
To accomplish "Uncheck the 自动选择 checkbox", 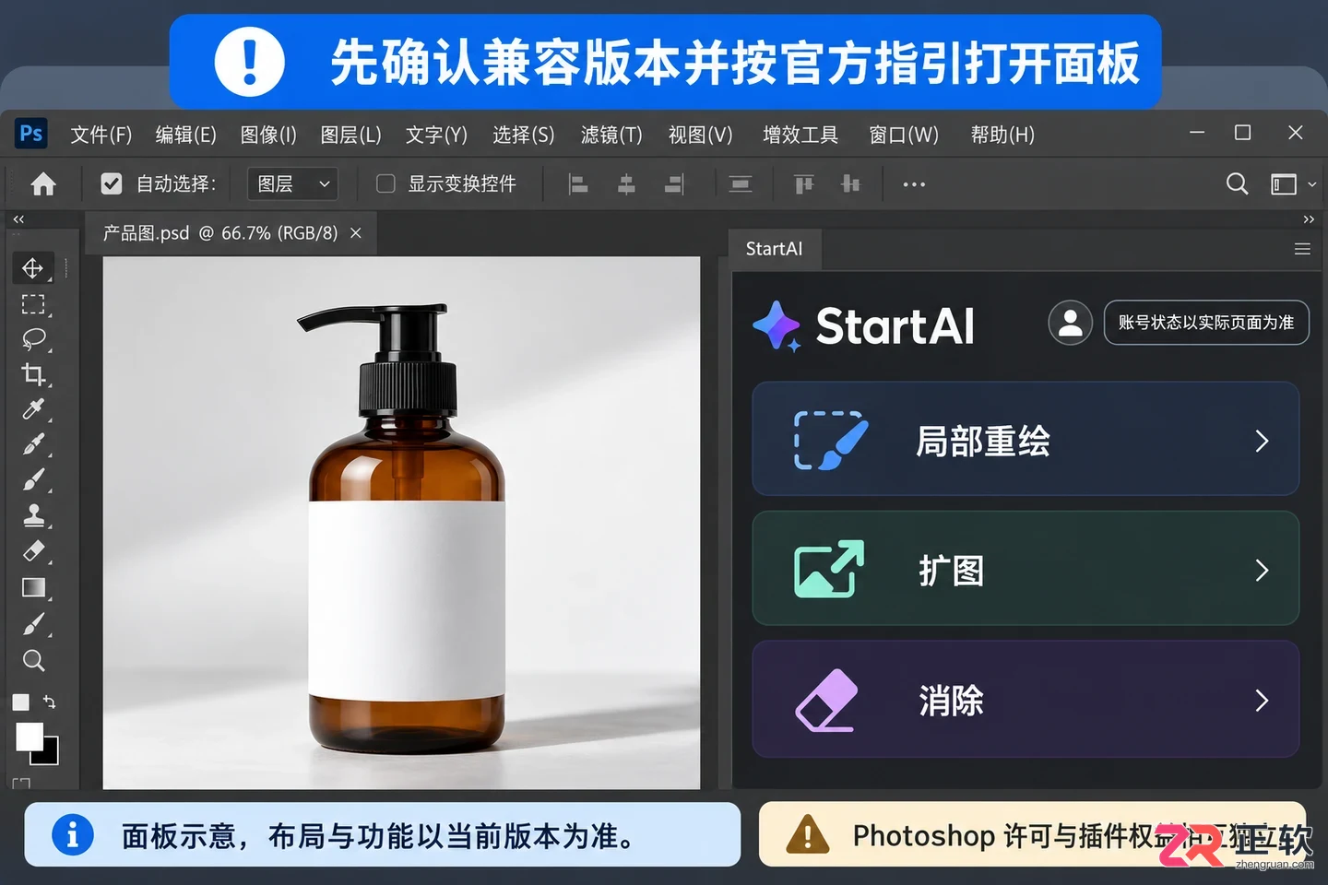I will click(112, 184).
